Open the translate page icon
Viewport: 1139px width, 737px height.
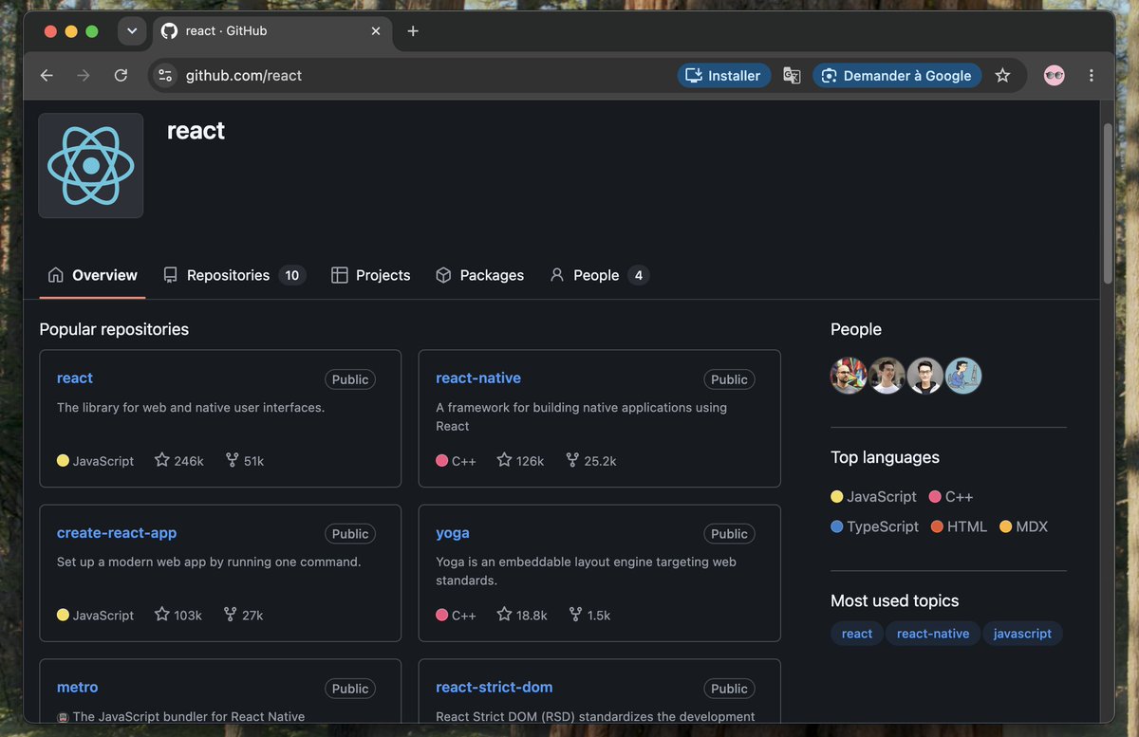click(792, 76)
